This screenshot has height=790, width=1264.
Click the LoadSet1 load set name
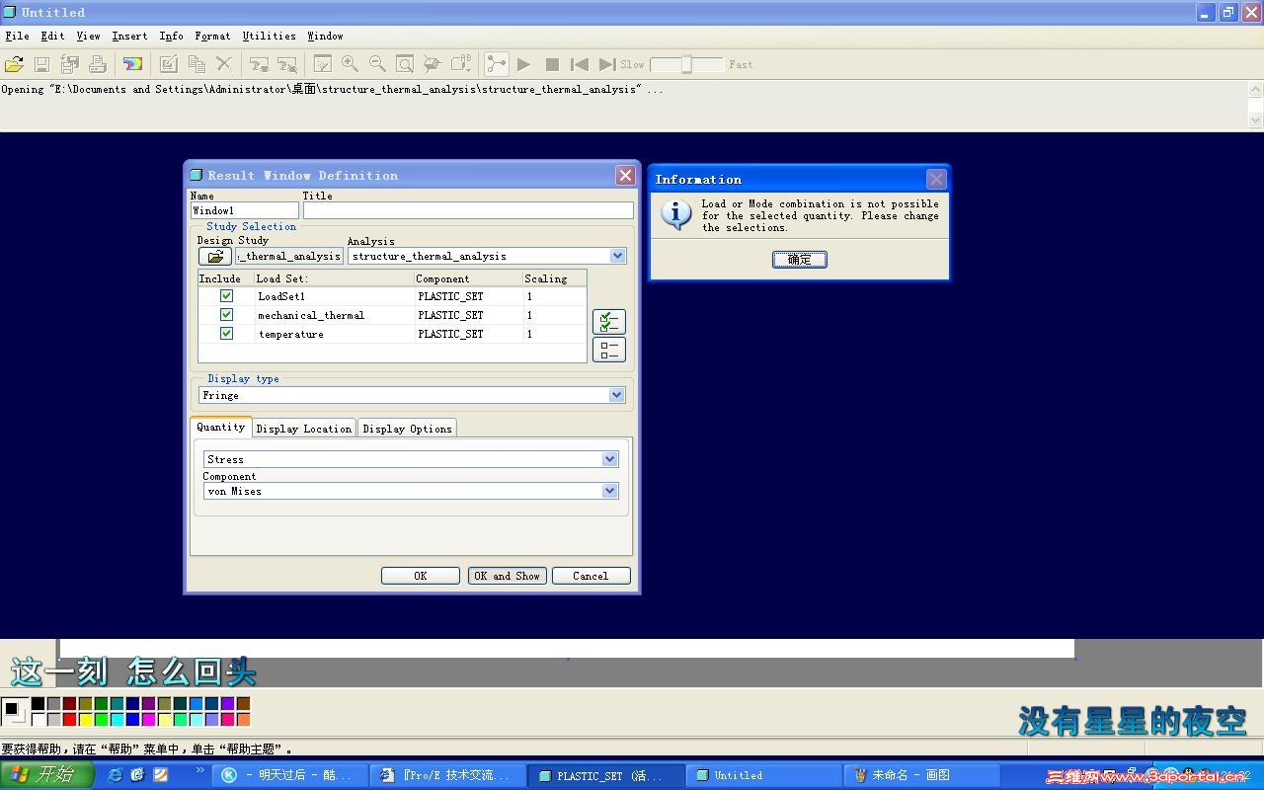281,296
